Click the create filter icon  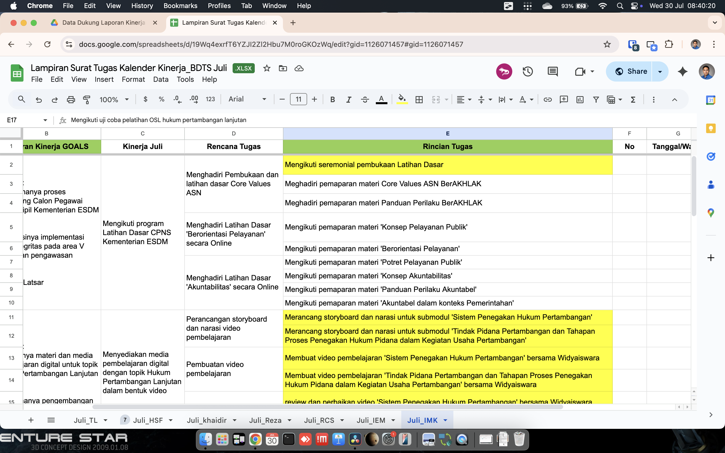[596, 99]
